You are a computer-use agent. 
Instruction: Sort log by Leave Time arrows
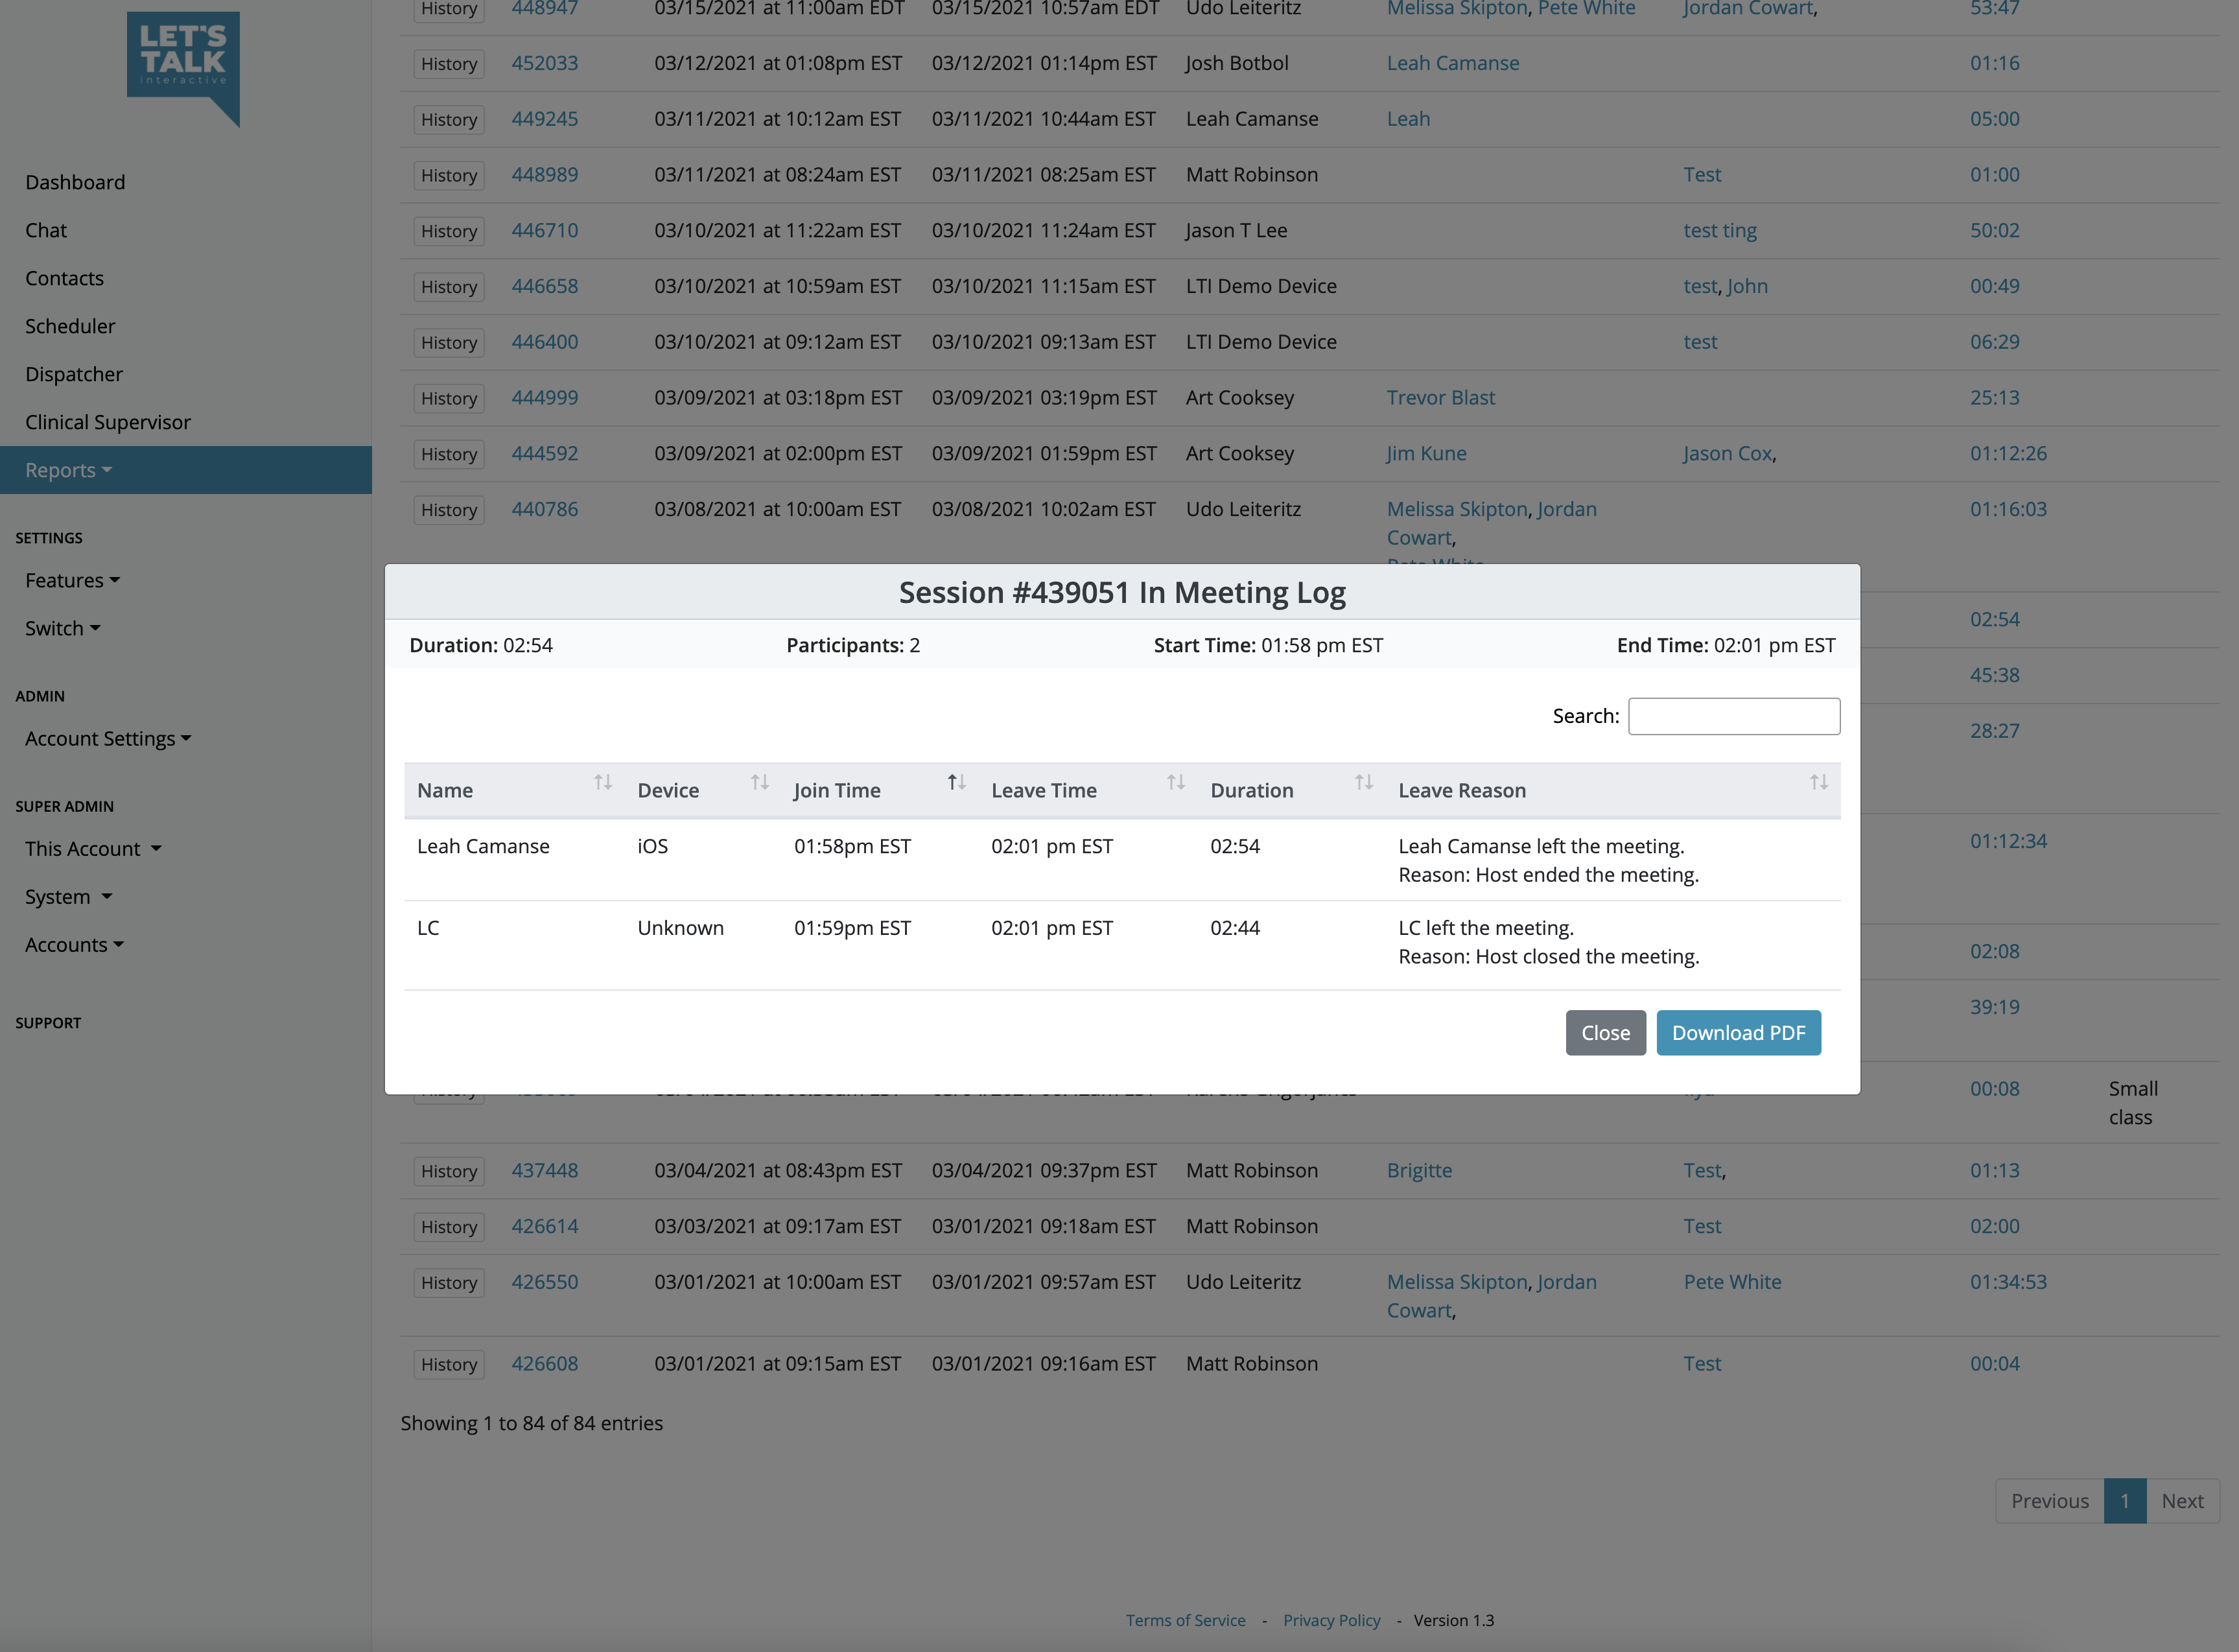pos(1175,783)
